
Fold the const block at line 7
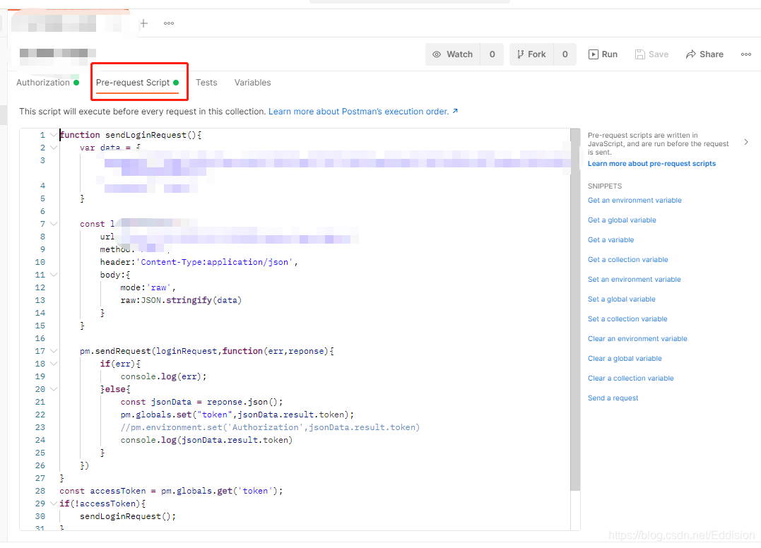coord(54,224)
